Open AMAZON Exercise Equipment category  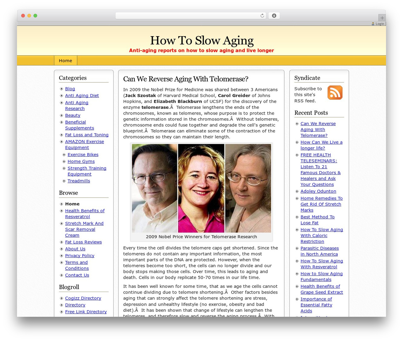[x=84, y=144]
